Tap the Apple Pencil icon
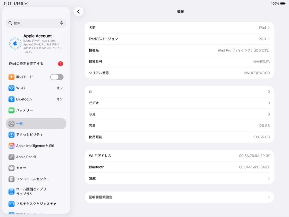The height and width of the screenshot is (217, 289). tap(12, 157)
